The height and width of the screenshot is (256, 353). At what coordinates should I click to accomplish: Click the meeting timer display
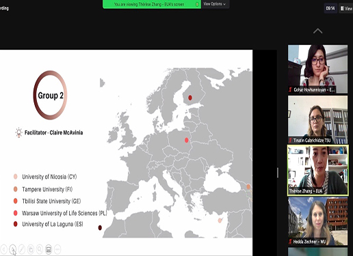click(330, 8)
